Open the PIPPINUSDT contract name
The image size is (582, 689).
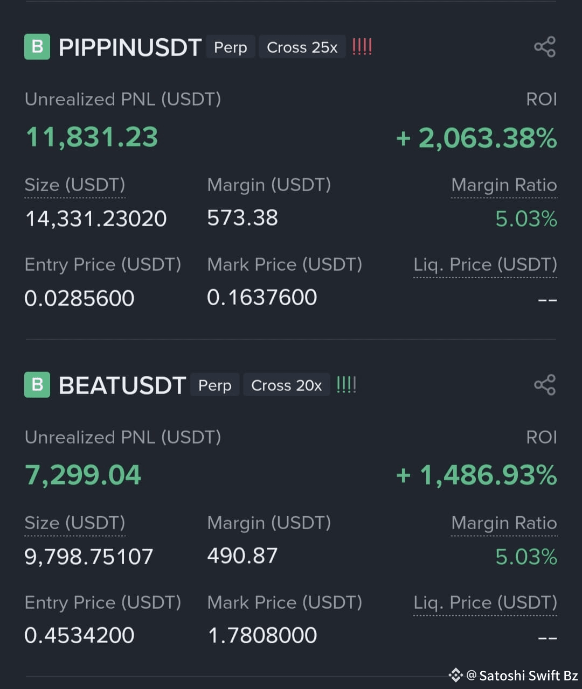click(x=130, y=47)
